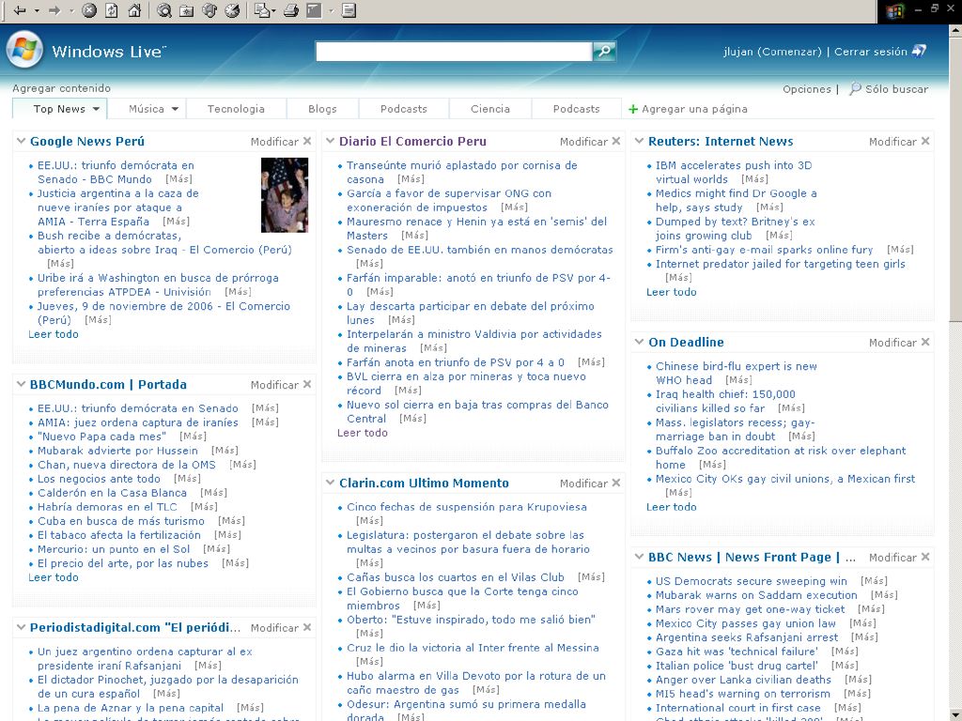
Task: Close the Google News Perú module
Action: [x=307, y=141]
